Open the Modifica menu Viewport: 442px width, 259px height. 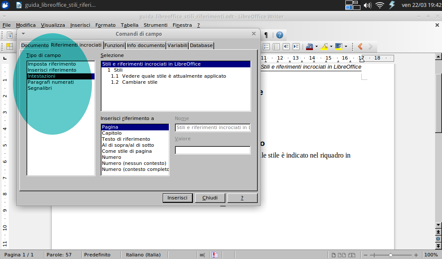pos(25,25)
